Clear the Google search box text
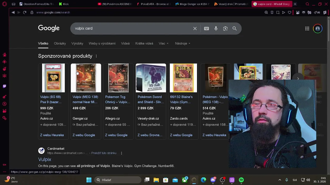 point(195,29)
